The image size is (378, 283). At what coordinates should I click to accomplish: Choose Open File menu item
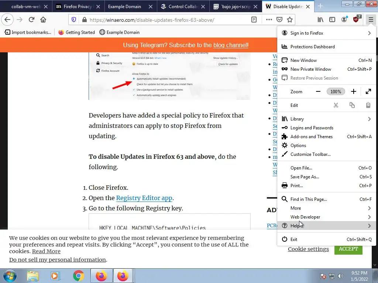tap(327, 168)
